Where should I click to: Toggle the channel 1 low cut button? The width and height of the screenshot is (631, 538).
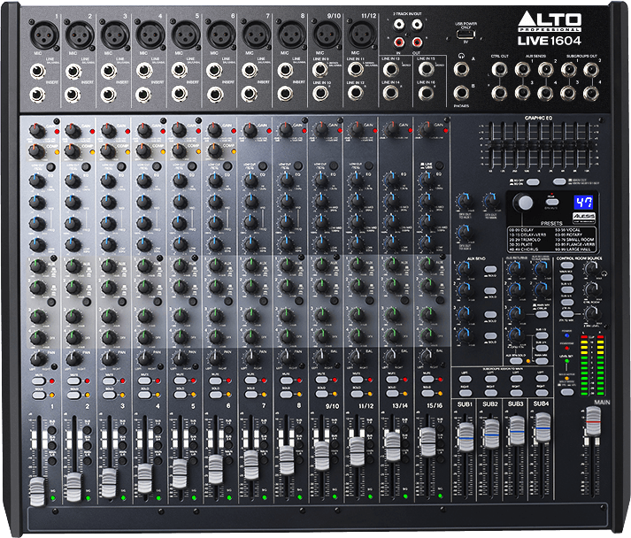click(50, 167)
